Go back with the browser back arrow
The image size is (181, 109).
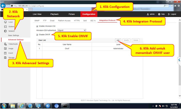(x=3, y=6)
